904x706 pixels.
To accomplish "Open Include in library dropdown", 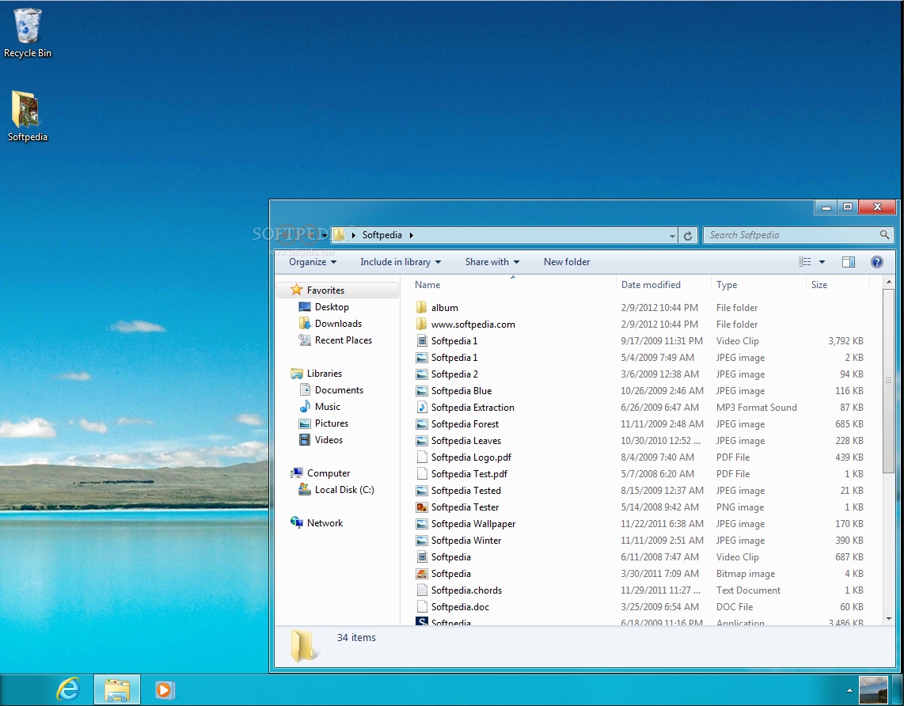I will [401, 262].
